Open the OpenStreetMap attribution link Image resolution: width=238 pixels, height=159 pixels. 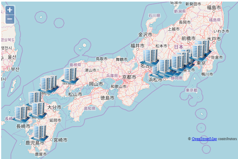pyautogui.click(x=204, y=139)
